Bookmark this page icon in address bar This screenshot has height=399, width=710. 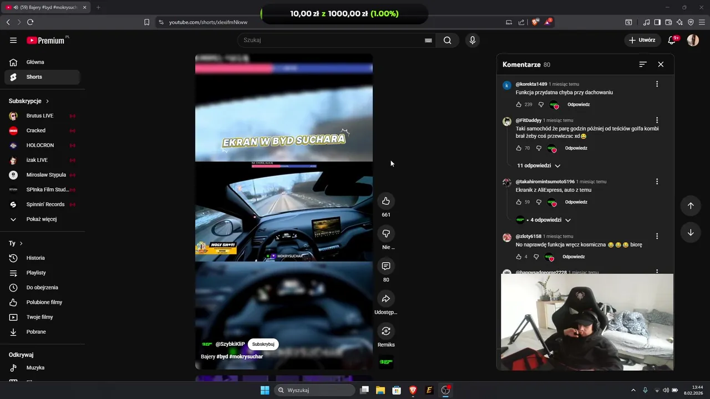click(146, 22)
